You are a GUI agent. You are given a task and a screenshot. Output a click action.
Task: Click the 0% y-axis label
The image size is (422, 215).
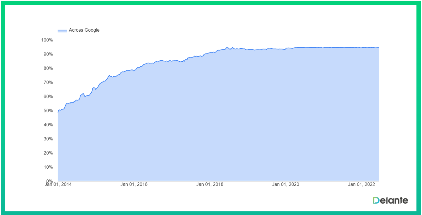(x=49, y=181)
